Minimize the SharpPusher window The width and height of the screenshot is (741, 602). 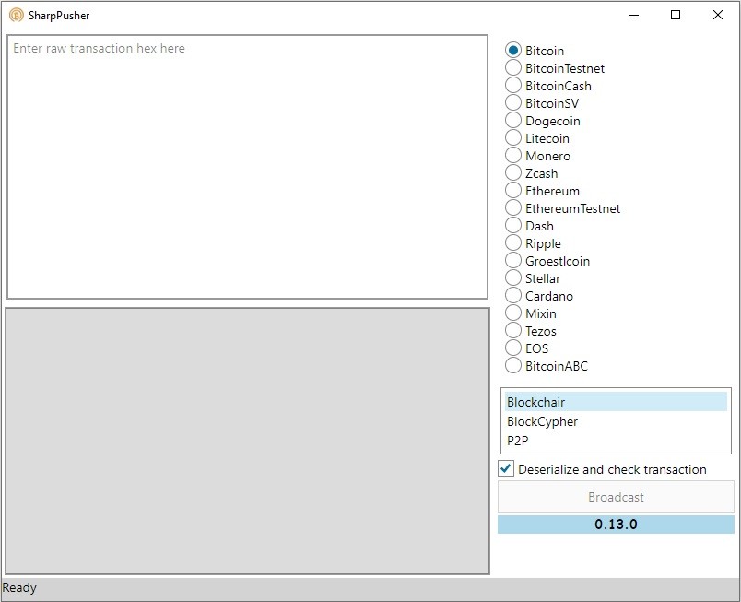click(x=634, y=15)
